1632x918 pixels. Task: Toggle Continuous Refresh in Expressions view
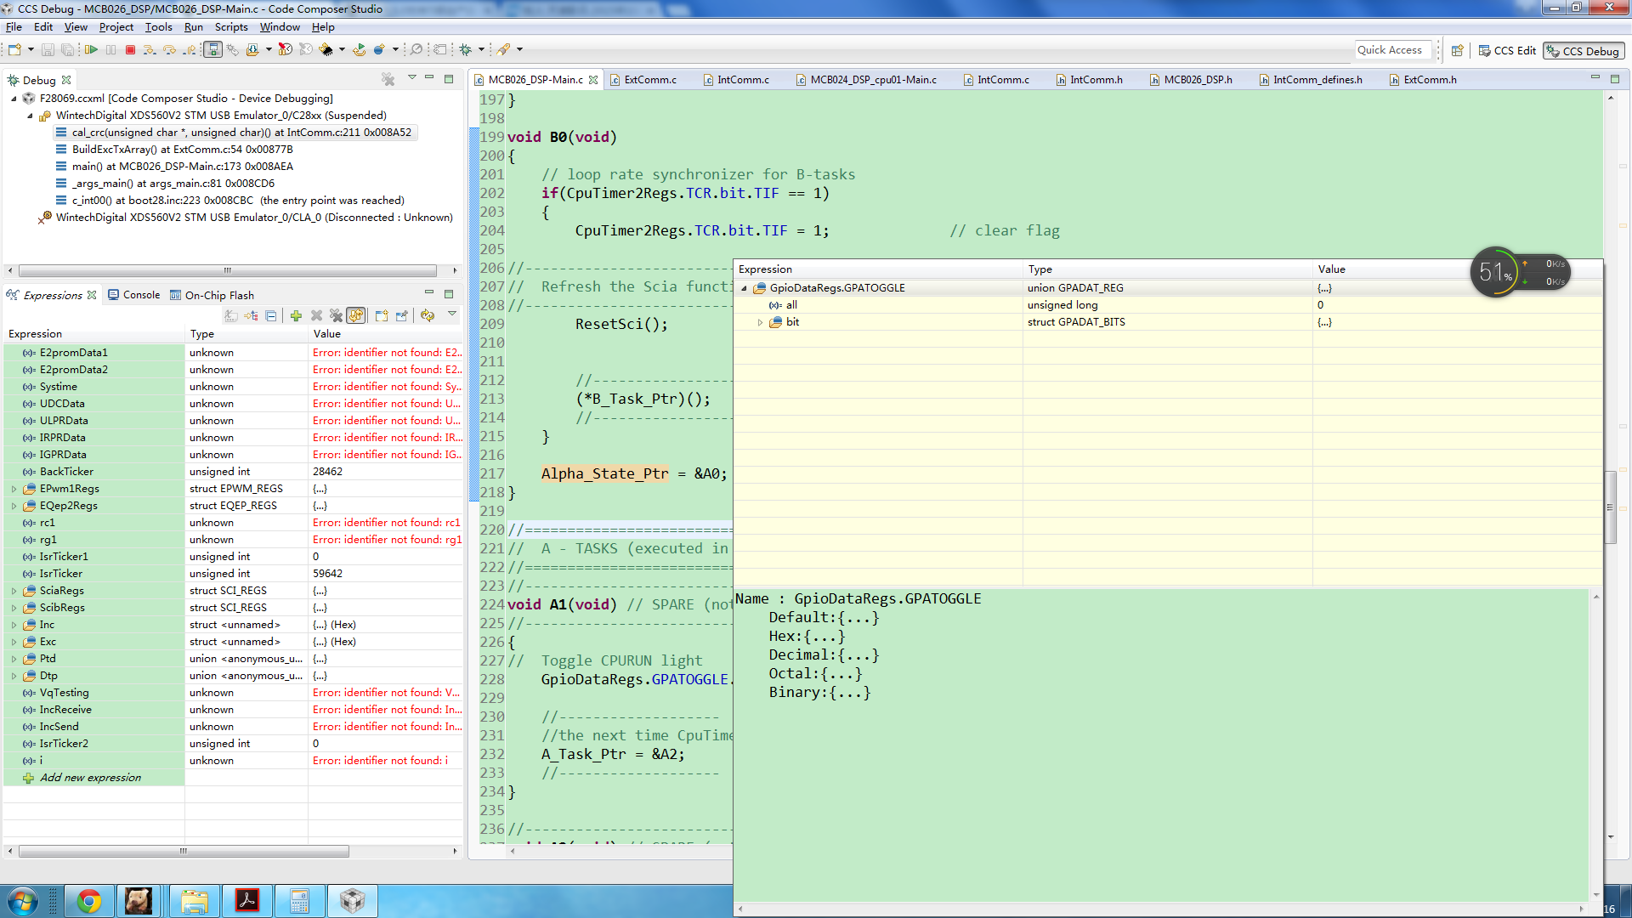356,316
